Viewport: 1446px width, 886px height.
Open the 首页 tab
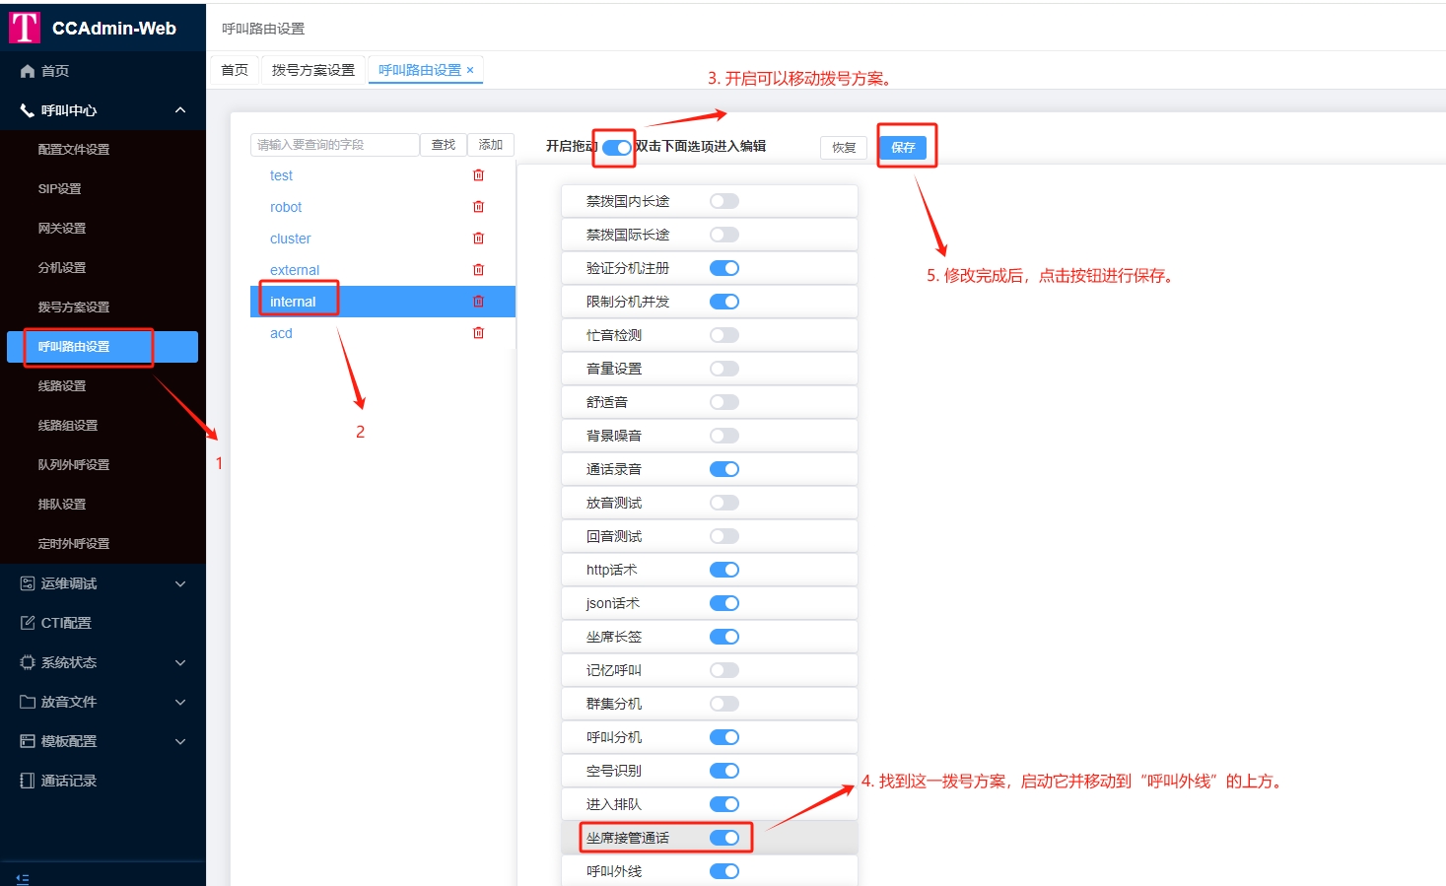[234, 69]
